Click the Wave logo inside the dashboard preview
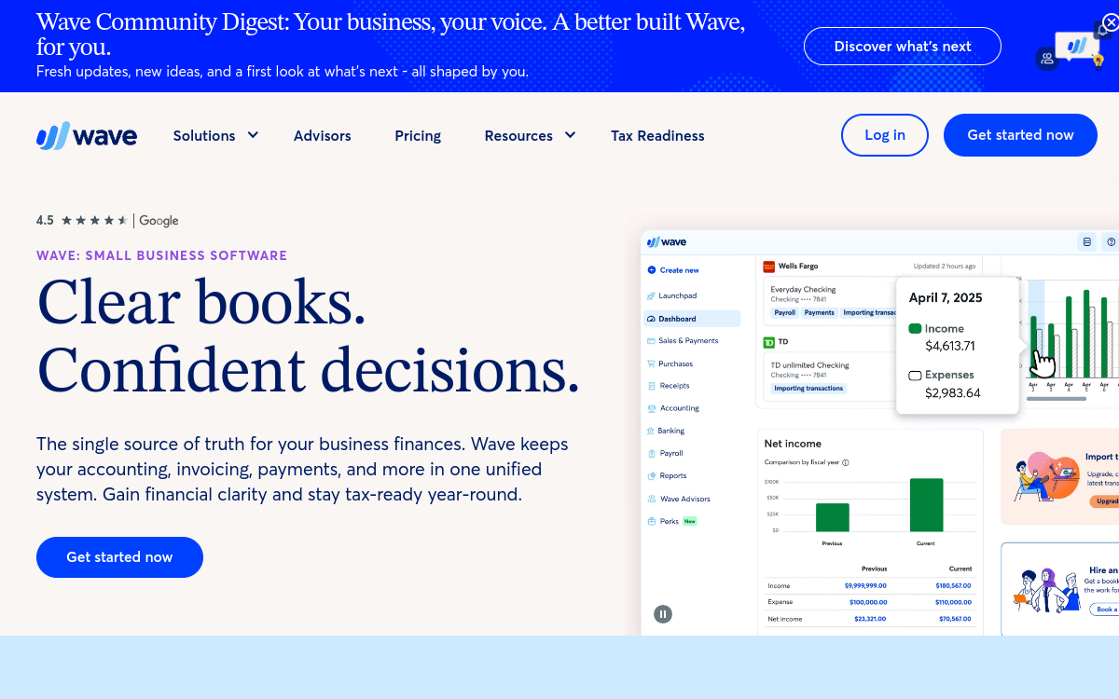Viewport: 1119px width, 699px height. (x=668, y=242)
